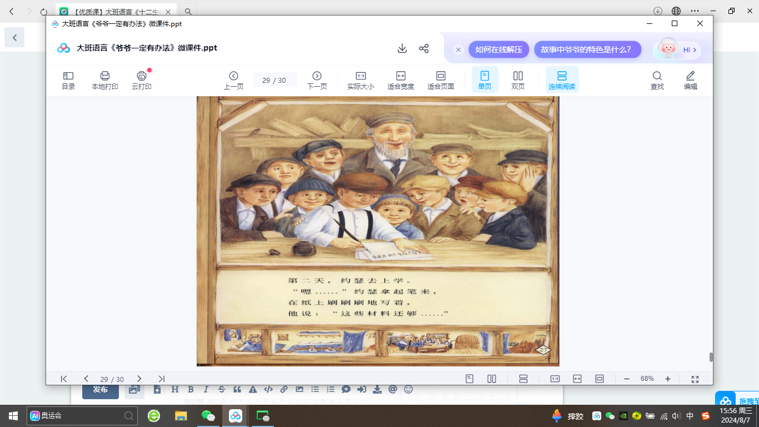Jump to last page in bottom bar
This screenshot has width=759, height=427.
[162, 379]
